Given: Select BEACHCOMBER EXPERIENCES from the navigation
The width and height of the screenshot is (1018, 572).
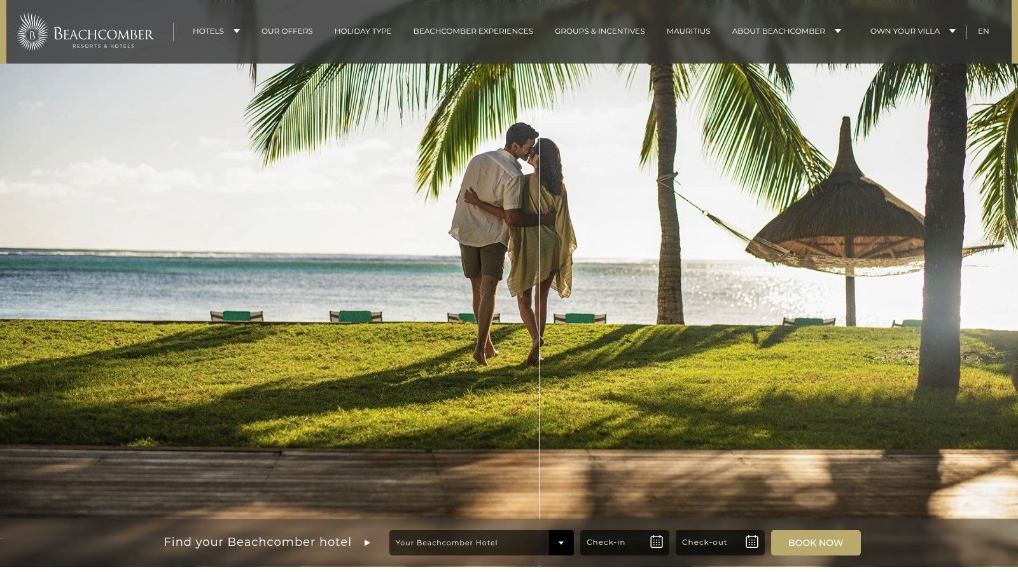Looking at the screenshot, I should pos(473,31).
